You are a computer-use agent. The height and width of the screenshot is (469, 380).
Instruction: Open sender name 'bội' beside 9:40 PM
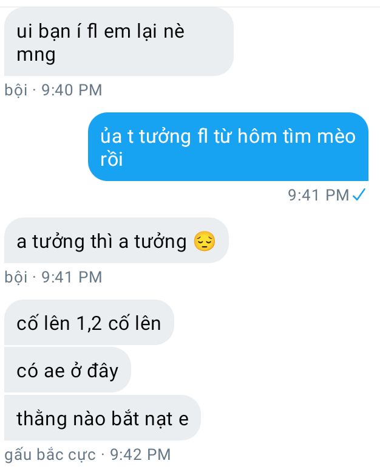[16, 90]
